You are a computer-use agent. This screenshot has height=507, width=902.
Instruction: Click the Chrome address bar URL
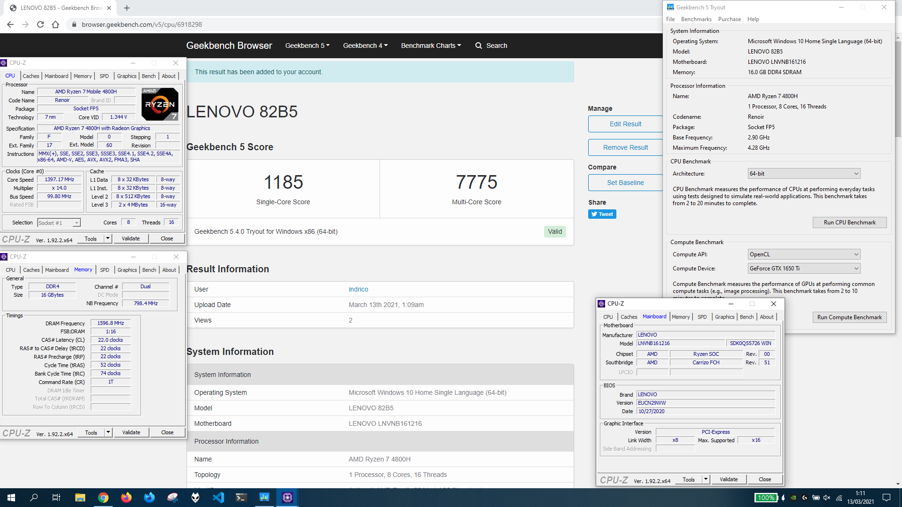coord(142,24)
